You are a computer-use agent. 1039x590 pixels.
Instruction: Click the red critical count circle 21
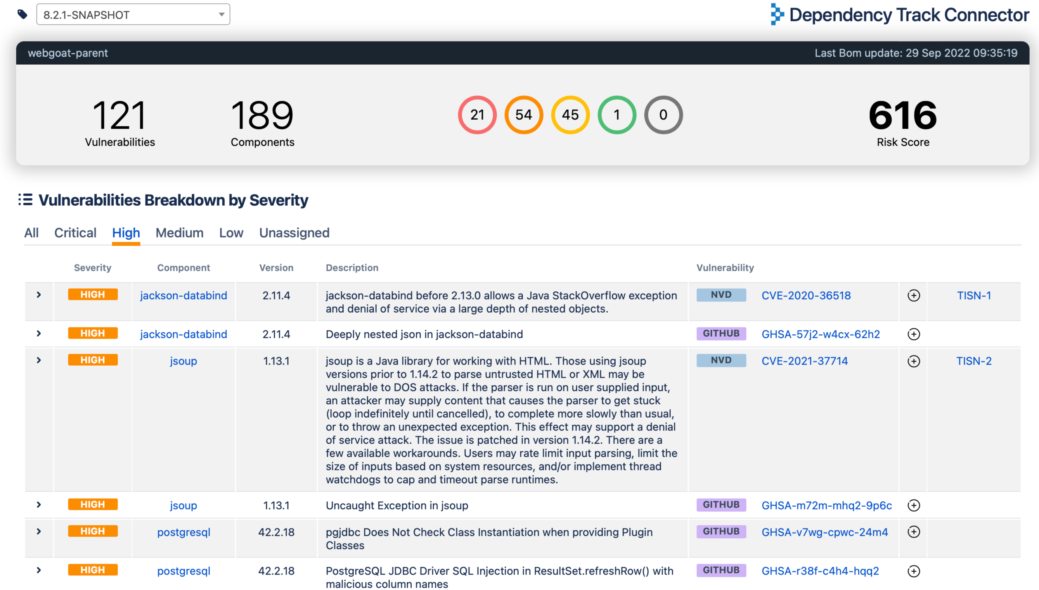click(477, 115)
